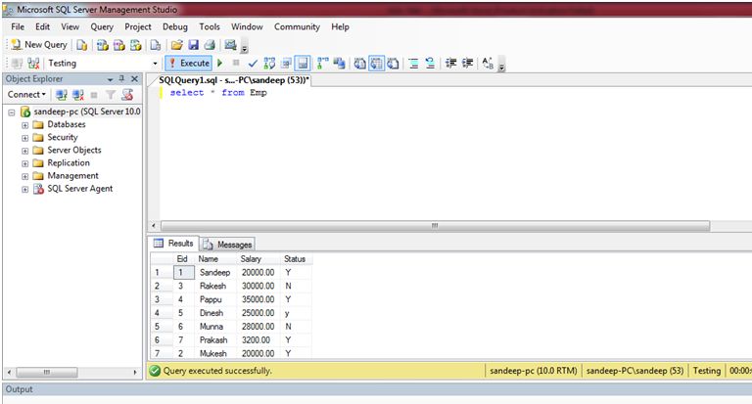Decrease the indent of the selection
Screen dimensions: 752x404
click(x=450, y=64)
